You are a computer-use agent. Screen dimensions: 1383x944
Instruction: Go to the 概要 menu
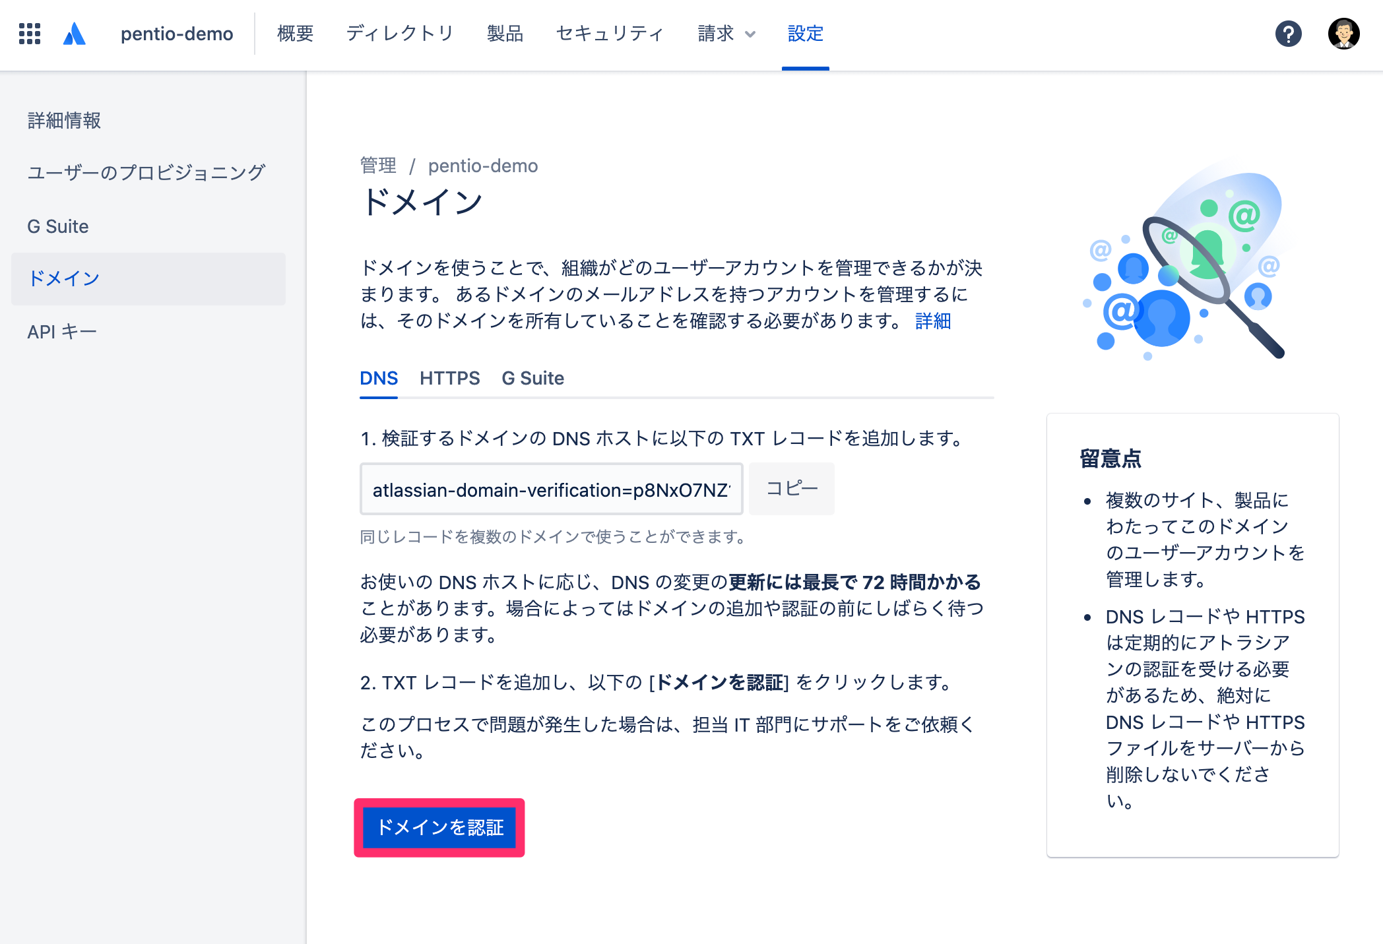pos(296,34)
